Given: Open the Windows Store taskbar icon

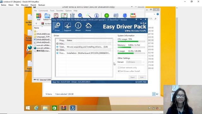Looking at the screenshot, I should pyautogui.click(x=54, y=108).
